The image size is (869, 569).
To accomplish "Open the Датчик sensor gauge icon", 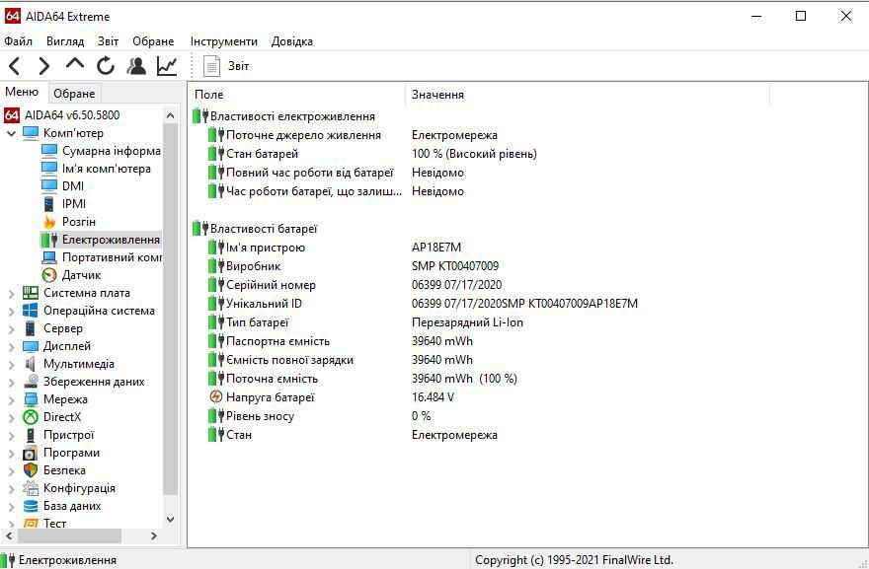I will tap(49, 274).
